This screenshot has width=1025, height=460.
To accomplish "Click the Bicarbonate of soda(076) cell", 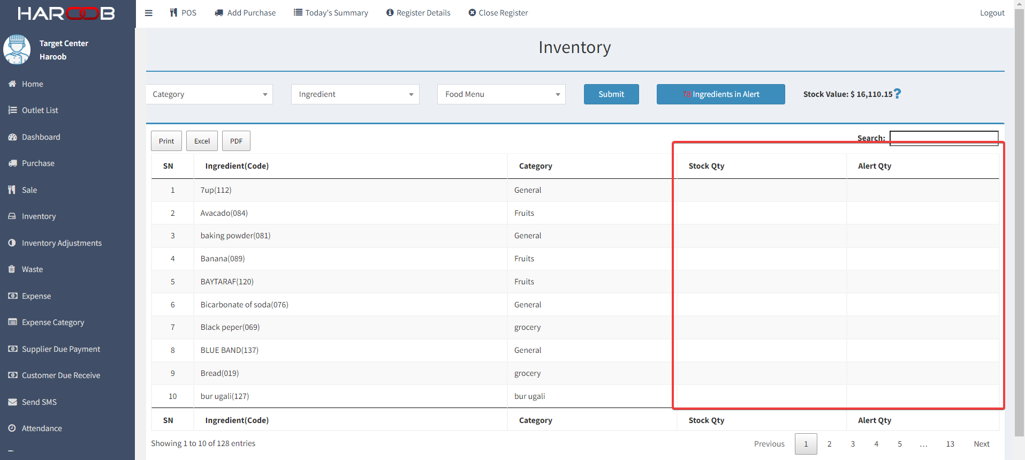I will click(351, 305).
